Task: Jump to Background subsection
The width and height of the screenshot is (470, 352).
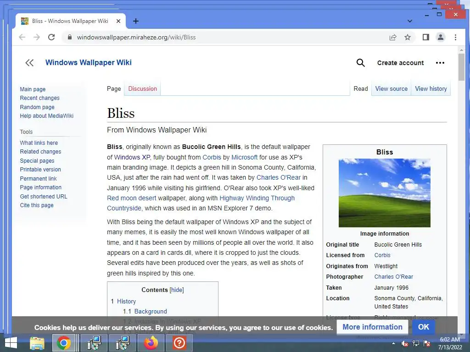Action: [151, 311]
